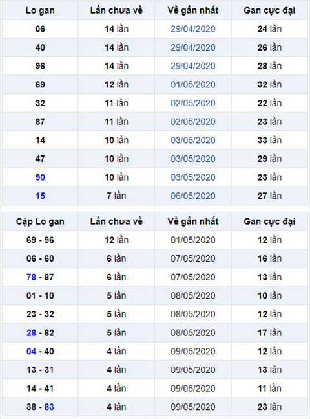Select lo gan number 40

40,47
